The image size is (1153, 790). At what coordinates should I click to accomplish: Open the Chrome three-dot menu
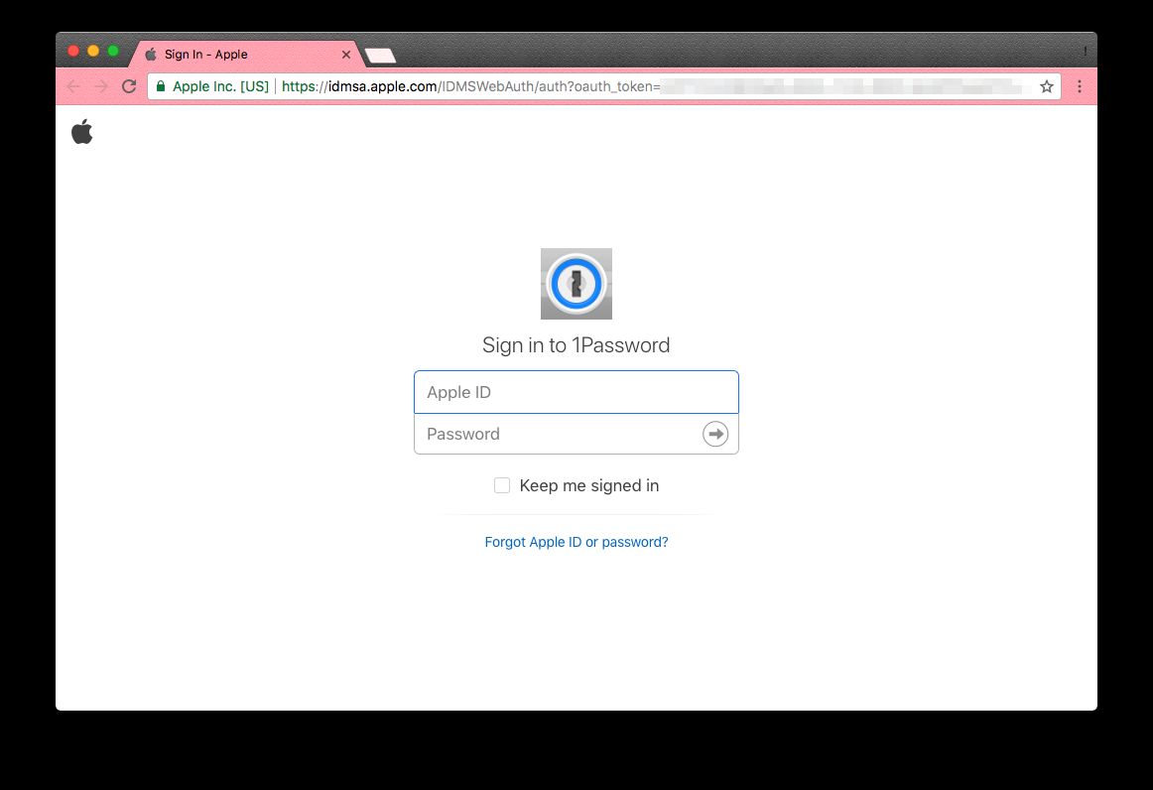coord(1080,87)
